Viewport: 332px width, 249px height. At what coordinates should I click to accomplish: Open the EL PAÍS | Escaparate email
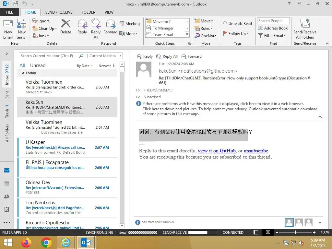[67, 167]
